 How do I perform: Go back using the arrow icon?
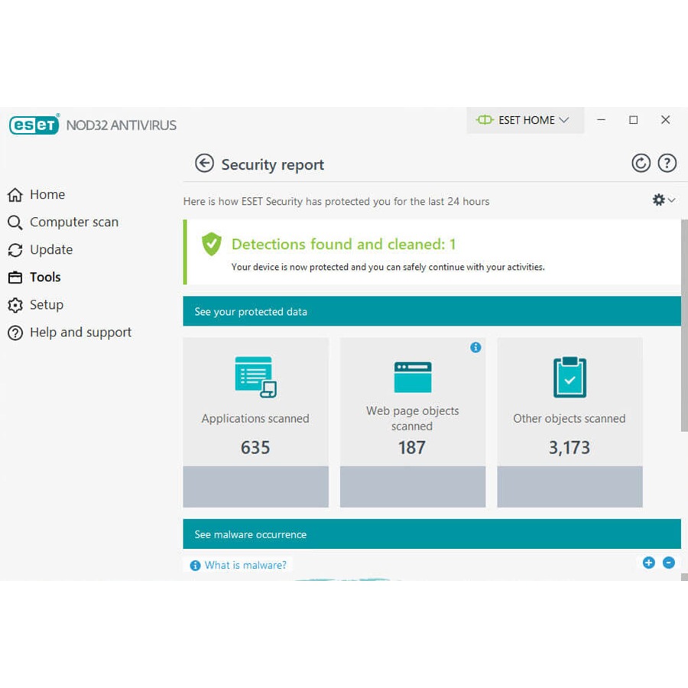pyautogui.click(x=204, y=164)
